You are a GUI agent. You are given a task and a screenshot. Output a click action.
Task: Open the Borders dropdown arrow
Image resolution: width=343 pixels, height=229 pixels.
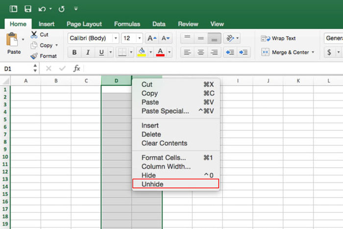131,52
